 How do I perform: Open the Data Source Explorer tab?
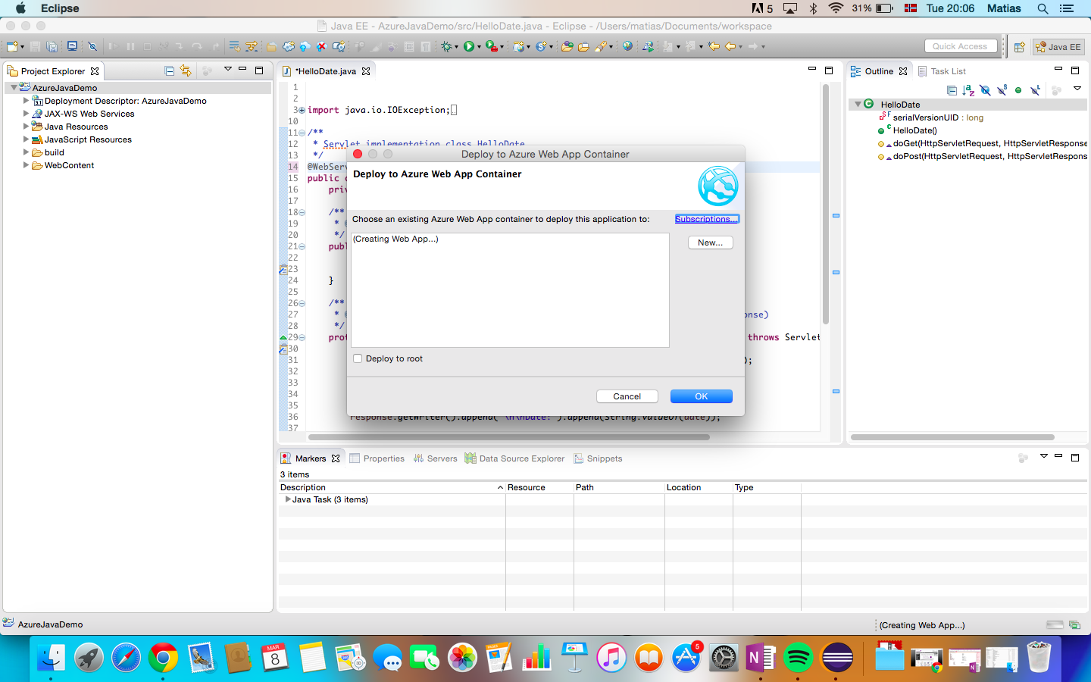pyautogui.click(x=514, y=458)
